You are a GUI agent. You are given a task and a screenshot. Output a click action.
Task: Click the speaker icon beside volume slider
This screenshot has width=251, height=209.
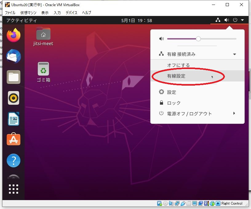coord(161,39)
